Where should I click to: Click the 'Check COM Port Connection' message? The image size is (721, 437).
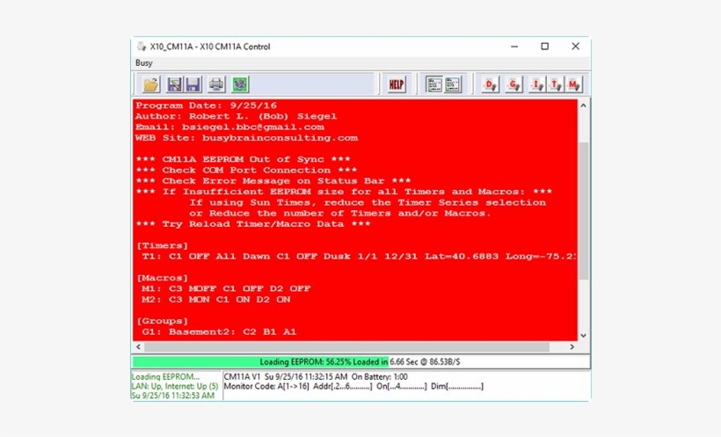(x=246, y=171)
